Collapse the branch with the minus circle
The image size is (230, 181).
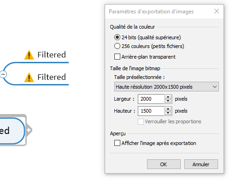click(3, 74)
